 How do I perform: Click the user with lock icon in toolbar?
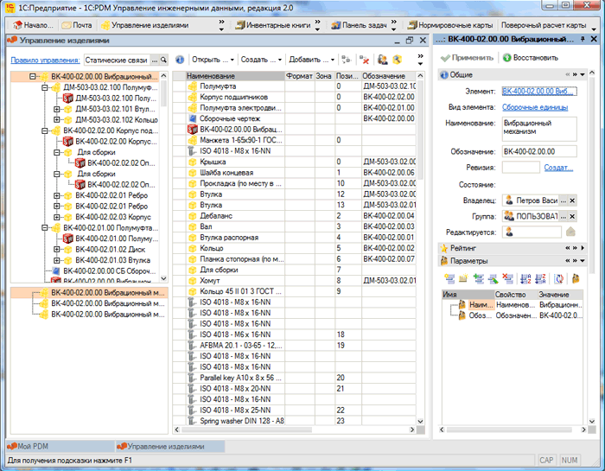382,60
